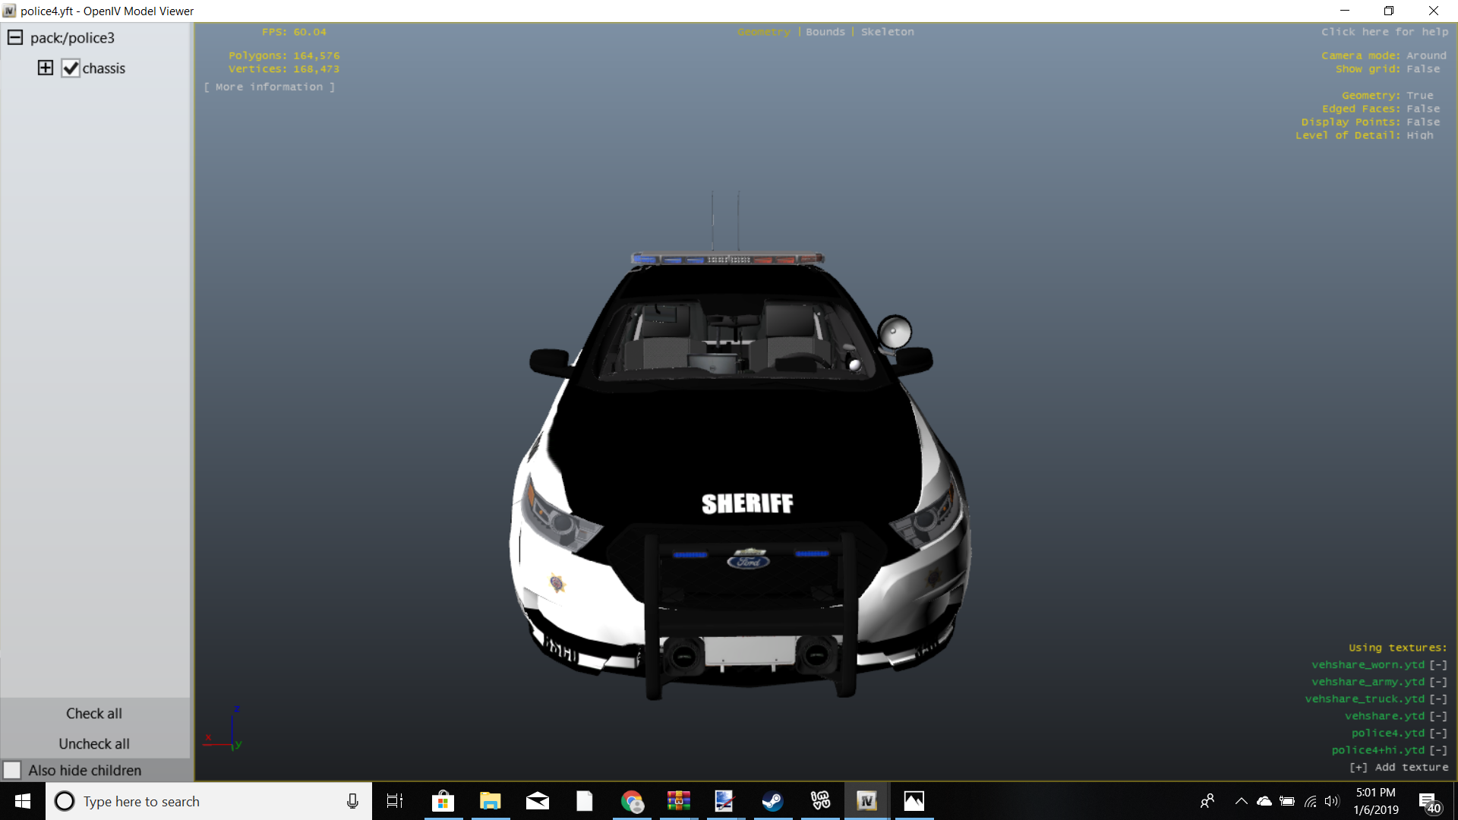
Task: Enable Also hide children checkbox
Action: 12,770
